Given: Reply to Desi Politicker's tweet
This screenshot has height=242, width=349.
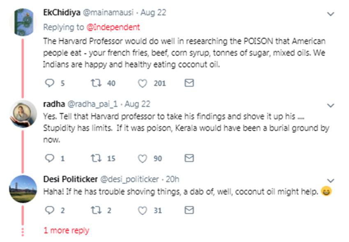Looking at the screenshot, I should 49,210.
